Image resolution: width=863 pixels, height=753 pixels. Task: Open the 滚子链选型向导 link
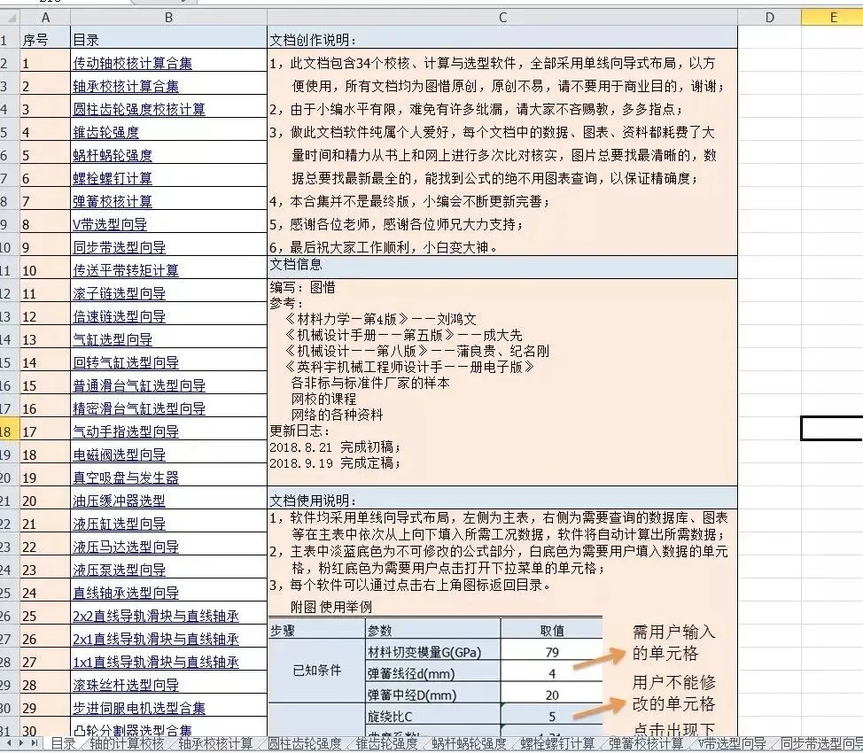120,294
